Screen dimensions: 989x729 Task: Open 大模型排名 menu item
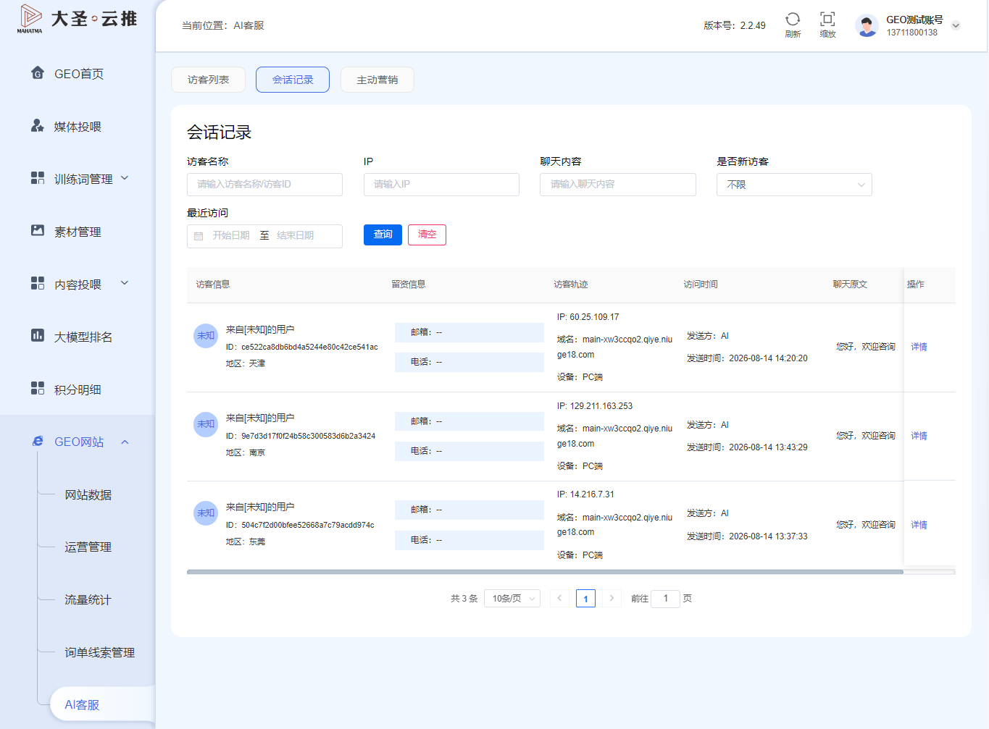pos(83,337)
